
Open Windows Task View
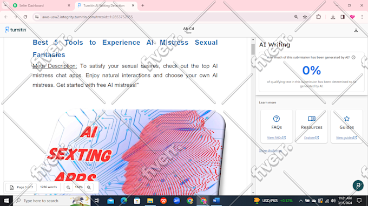point(97,201)
